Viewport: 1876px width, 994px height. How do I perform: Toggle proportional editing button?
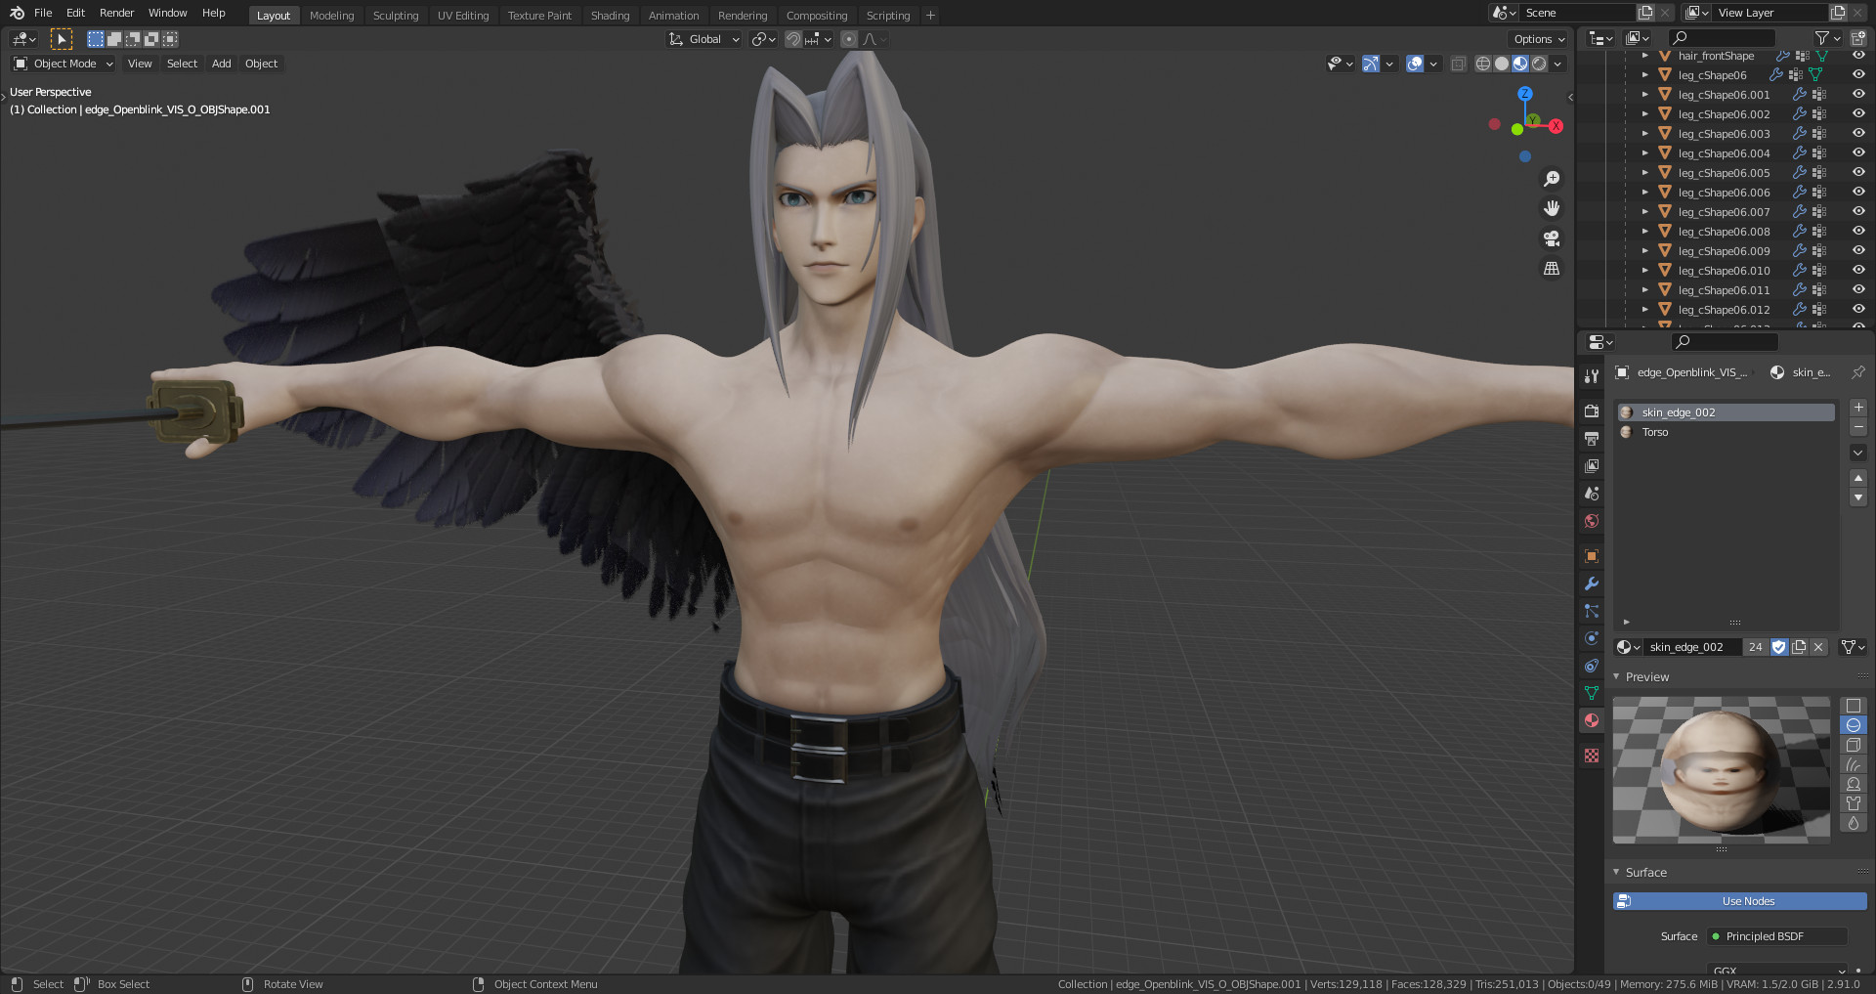tap(848, 39)
